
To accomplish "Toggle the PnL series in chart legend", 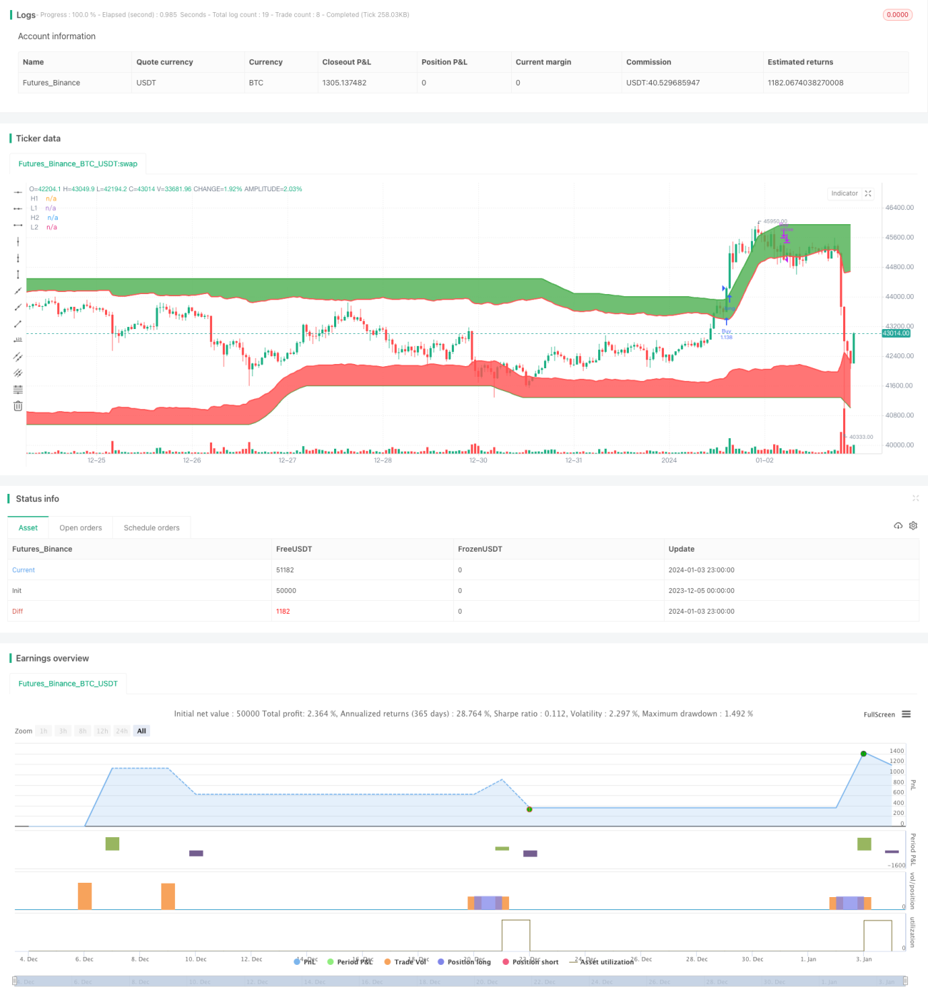I will (x=305, y=962).
